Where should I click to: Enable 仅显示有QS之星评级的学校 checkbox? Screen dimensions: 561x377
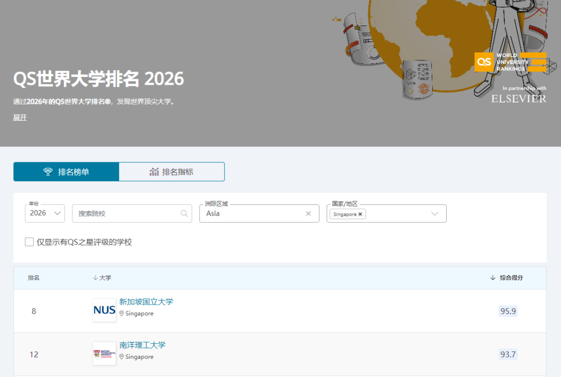(x=29, y=242)
